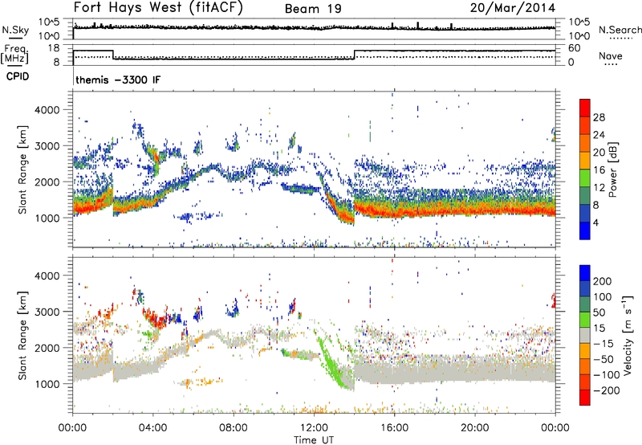Click the '08:00' time axis label
The height and width of the screenshot is (445, 642).
click(x=234, y=427)
